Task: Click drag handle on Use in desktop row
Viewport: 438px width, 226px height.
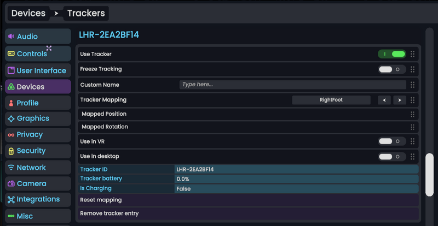Action: (413, 157)
